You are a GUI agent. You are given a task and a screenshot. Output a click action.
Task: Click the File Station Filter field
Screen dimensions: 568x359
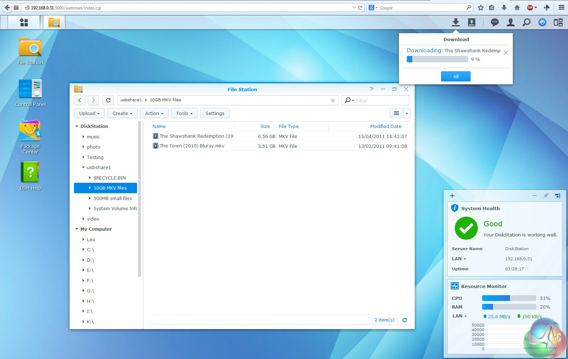380,101
